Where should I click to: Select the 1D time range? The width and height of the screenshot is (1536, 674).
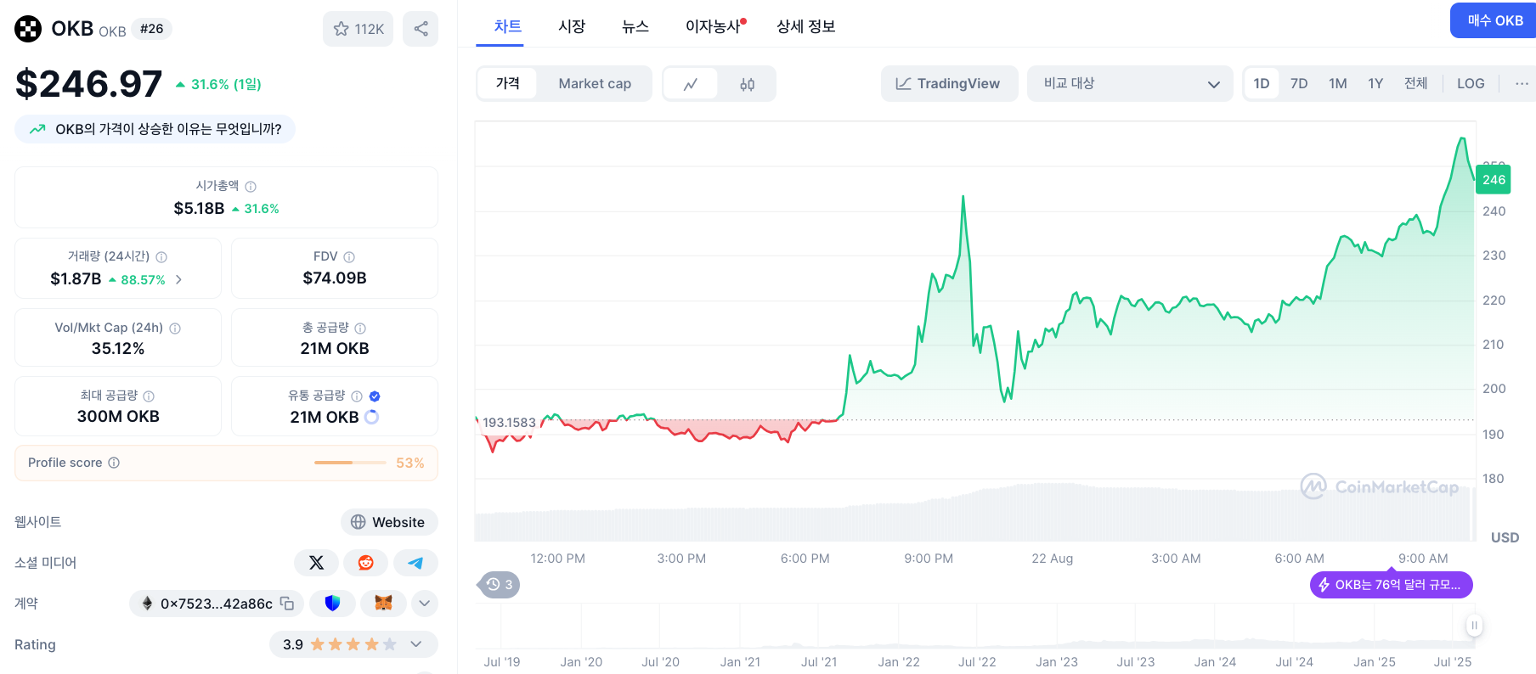point(1262,83)
